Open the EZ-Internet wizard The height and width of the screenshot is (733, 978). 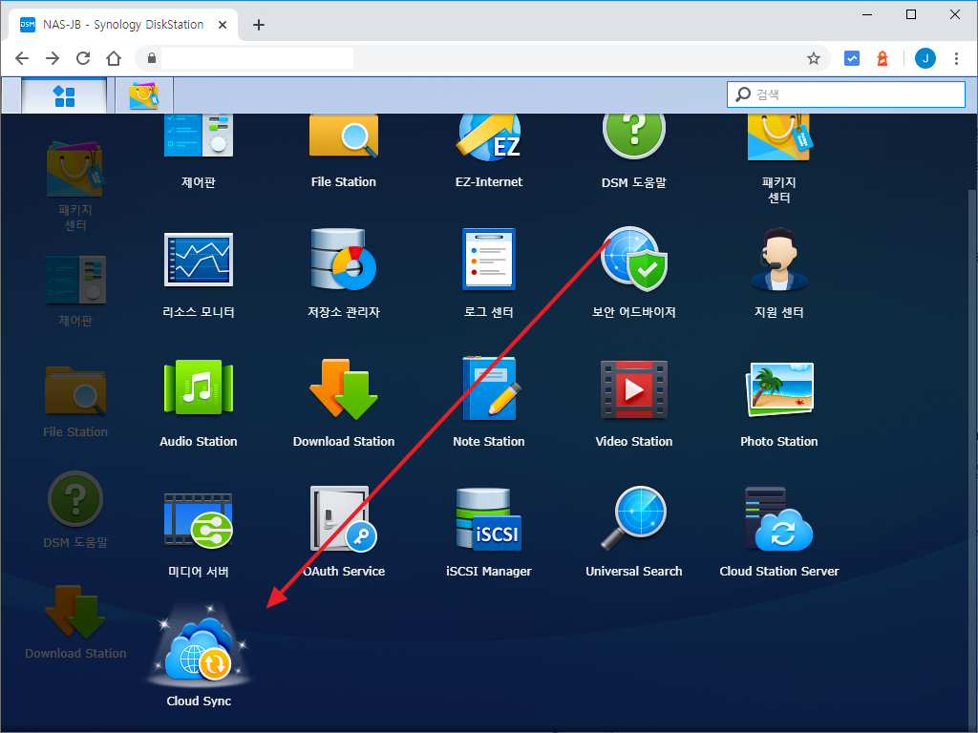tap(489, 137)
